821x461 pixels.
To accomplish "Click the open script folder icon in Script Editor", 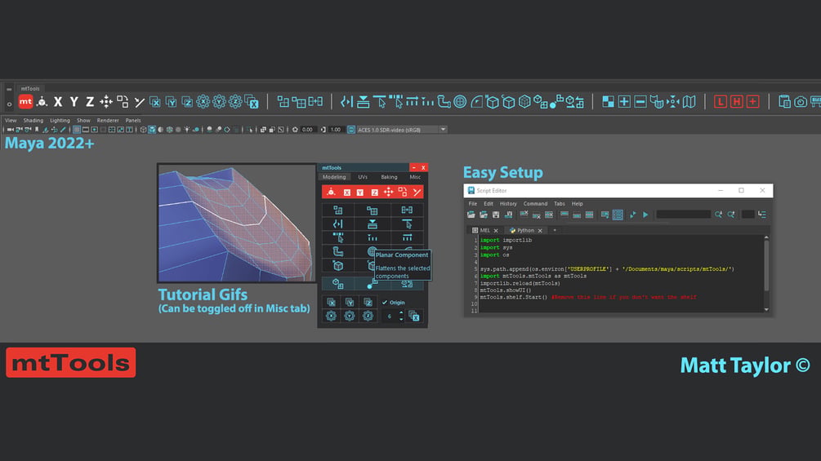I will tap(471, 215).
